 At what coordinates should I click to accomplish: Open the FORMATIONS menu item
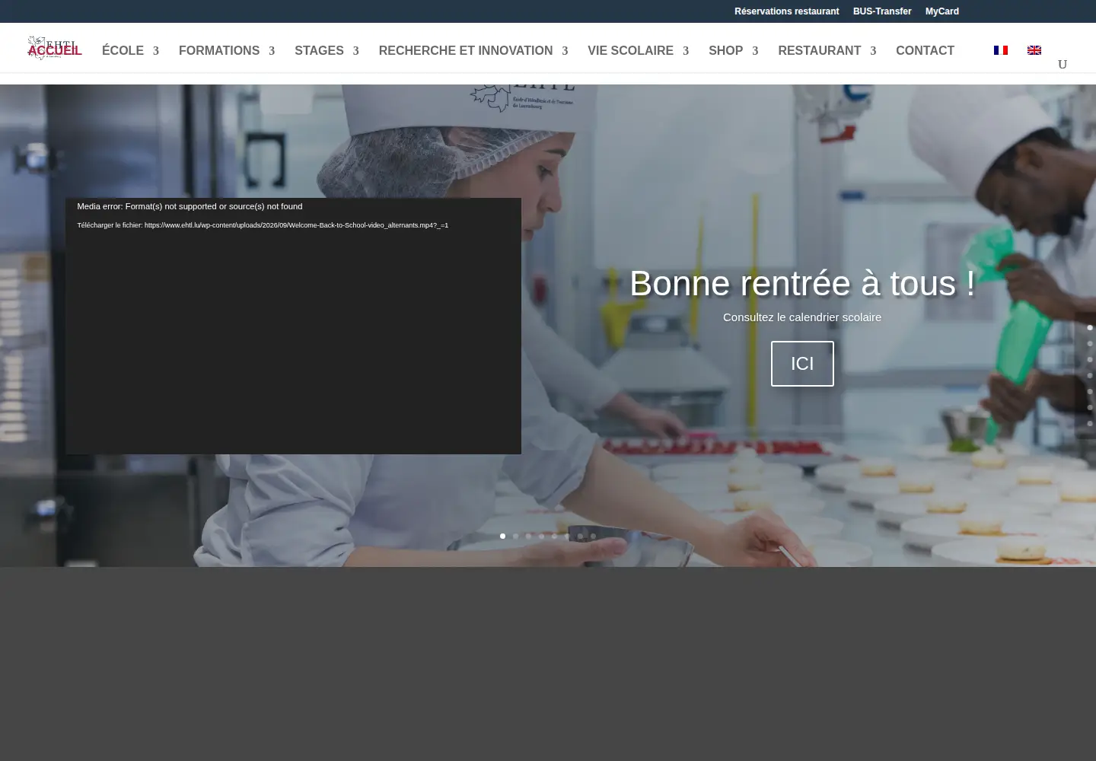(x=219, y=50)
